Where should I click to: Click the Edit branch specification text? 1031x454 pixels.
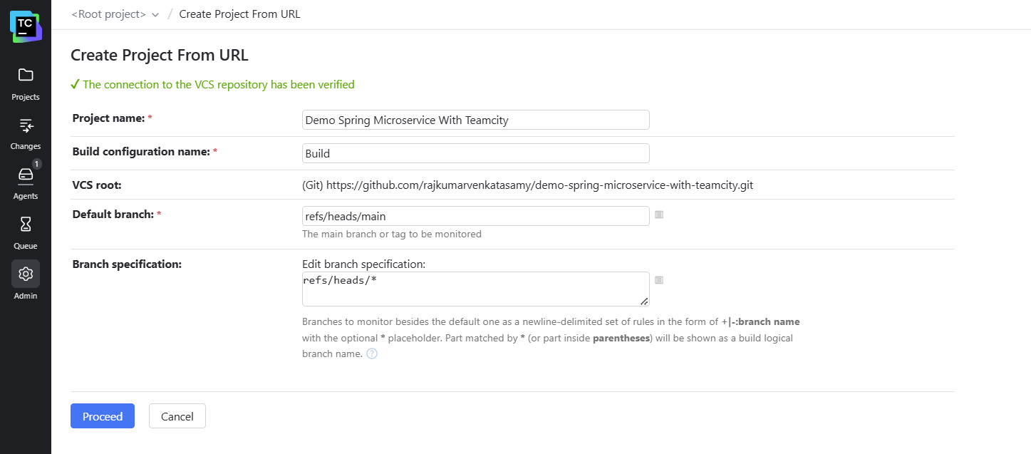(363, 264)
